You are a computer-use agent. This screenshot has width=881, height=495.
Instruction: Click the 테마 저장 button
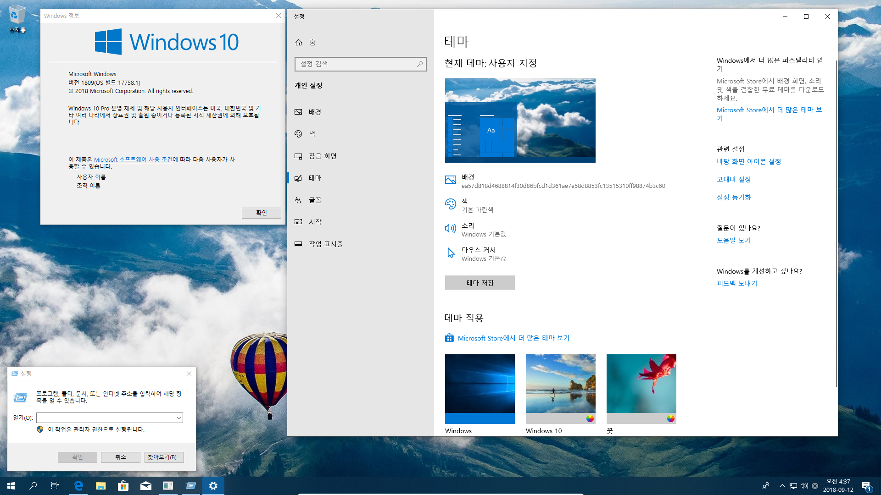click(480, 282)
